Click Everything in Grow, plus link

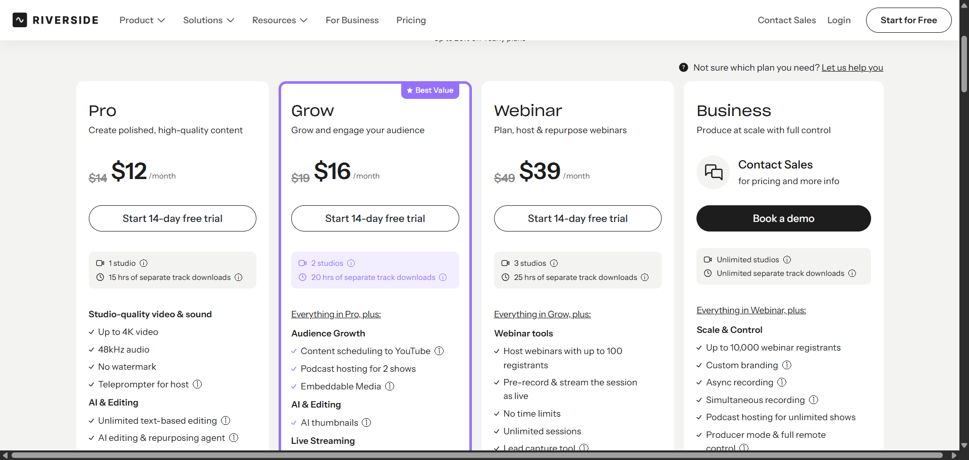tap(543, 314)
